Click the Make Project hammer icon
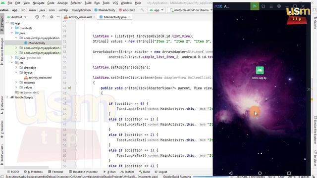 [x=142, y=10]
